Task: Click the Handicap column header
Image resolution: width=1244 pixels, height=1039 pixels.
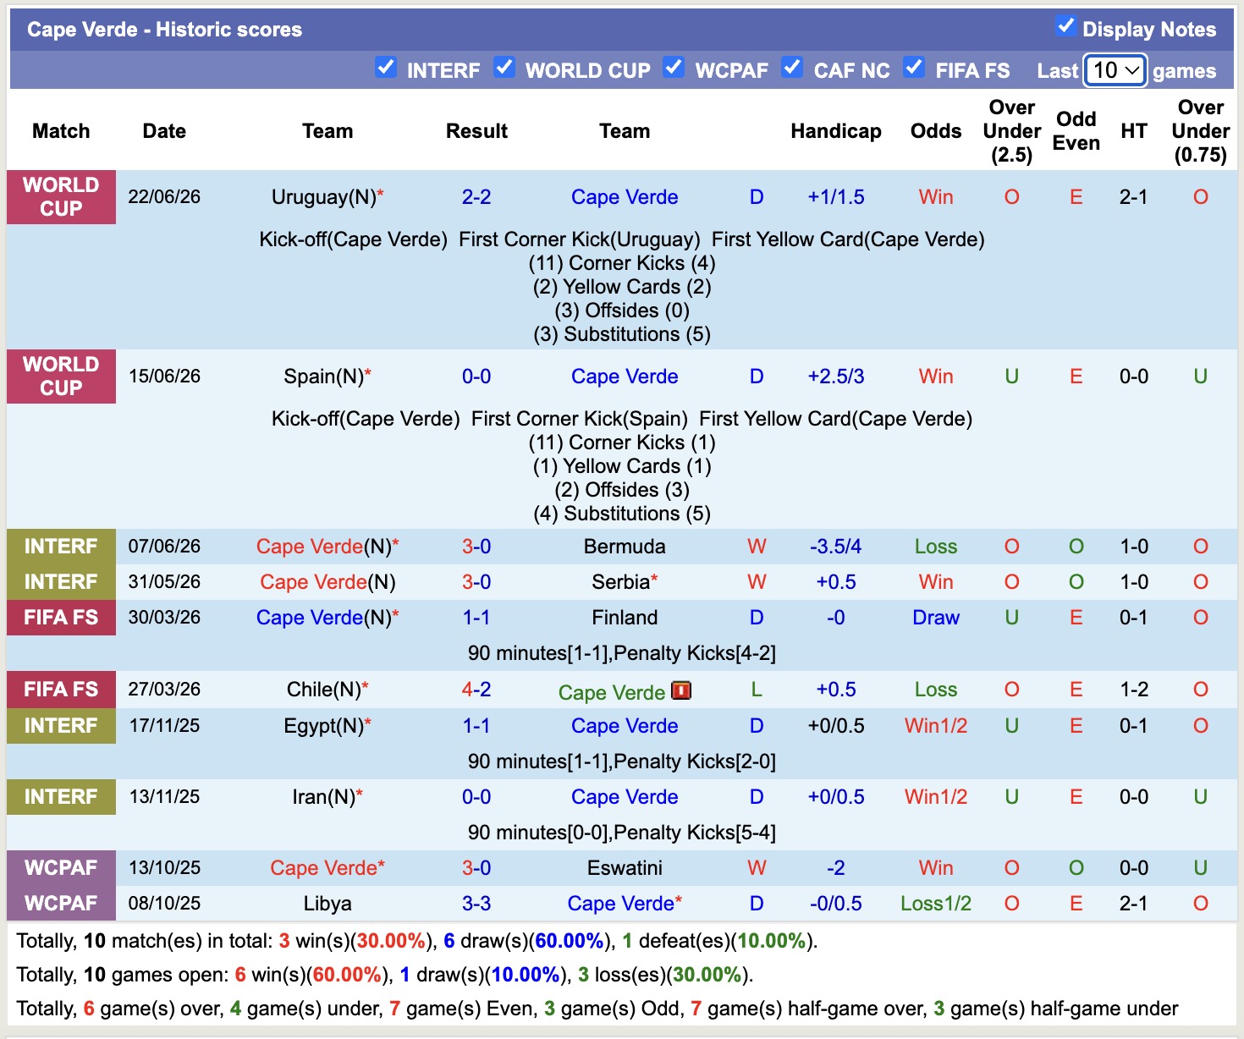Action: (836, 131)
